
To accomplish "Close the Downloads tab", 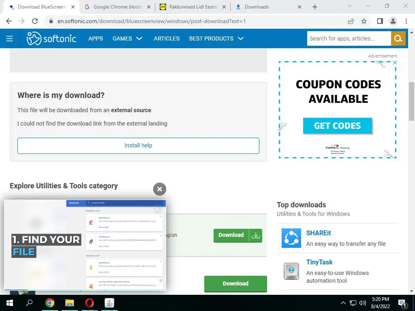I will click(x=299, y=7).
